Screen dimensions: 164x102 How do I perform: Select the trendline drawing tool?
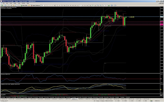click(x=52, y=5)
